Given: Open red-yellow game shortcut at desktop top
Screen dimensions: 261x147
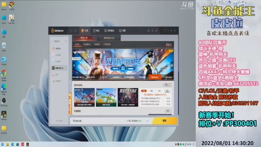Looking at the screenshot, I should [x=12, y=6].
